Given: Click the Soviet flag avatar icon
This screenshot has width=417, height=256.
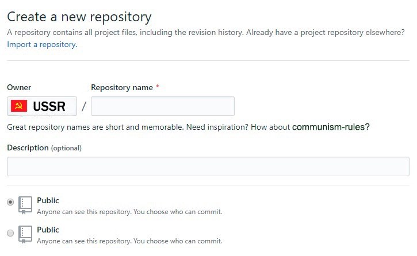Looking at the screenshot, I should tap(19, 106).
